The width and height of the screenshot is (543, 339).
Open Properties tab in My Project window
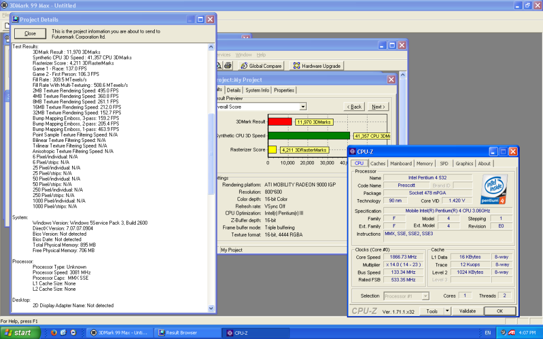coord(284,90)
